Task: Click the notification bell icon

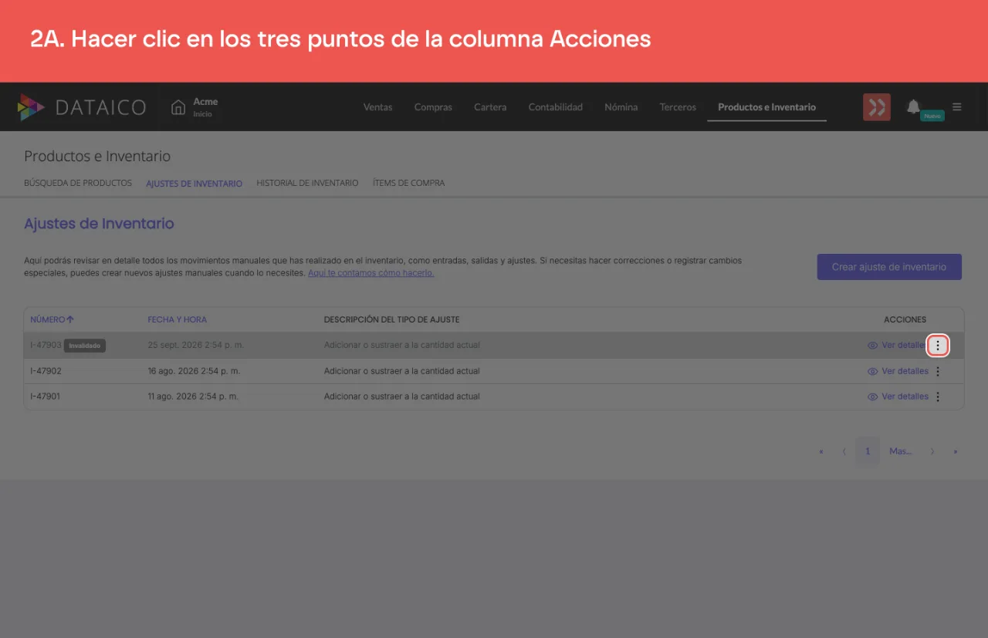Action: tap(913, 106)
